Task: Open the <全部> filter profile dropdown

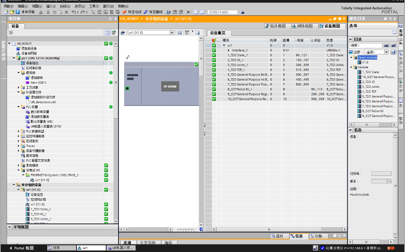Action: [386, 52]
